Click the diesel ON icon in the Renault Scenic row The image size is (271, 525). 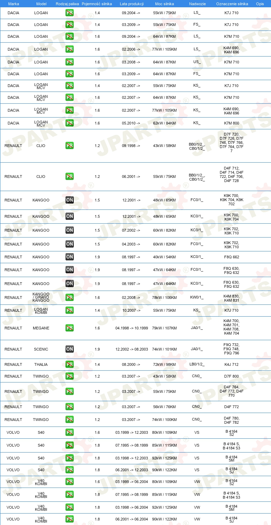coord(70,349)
